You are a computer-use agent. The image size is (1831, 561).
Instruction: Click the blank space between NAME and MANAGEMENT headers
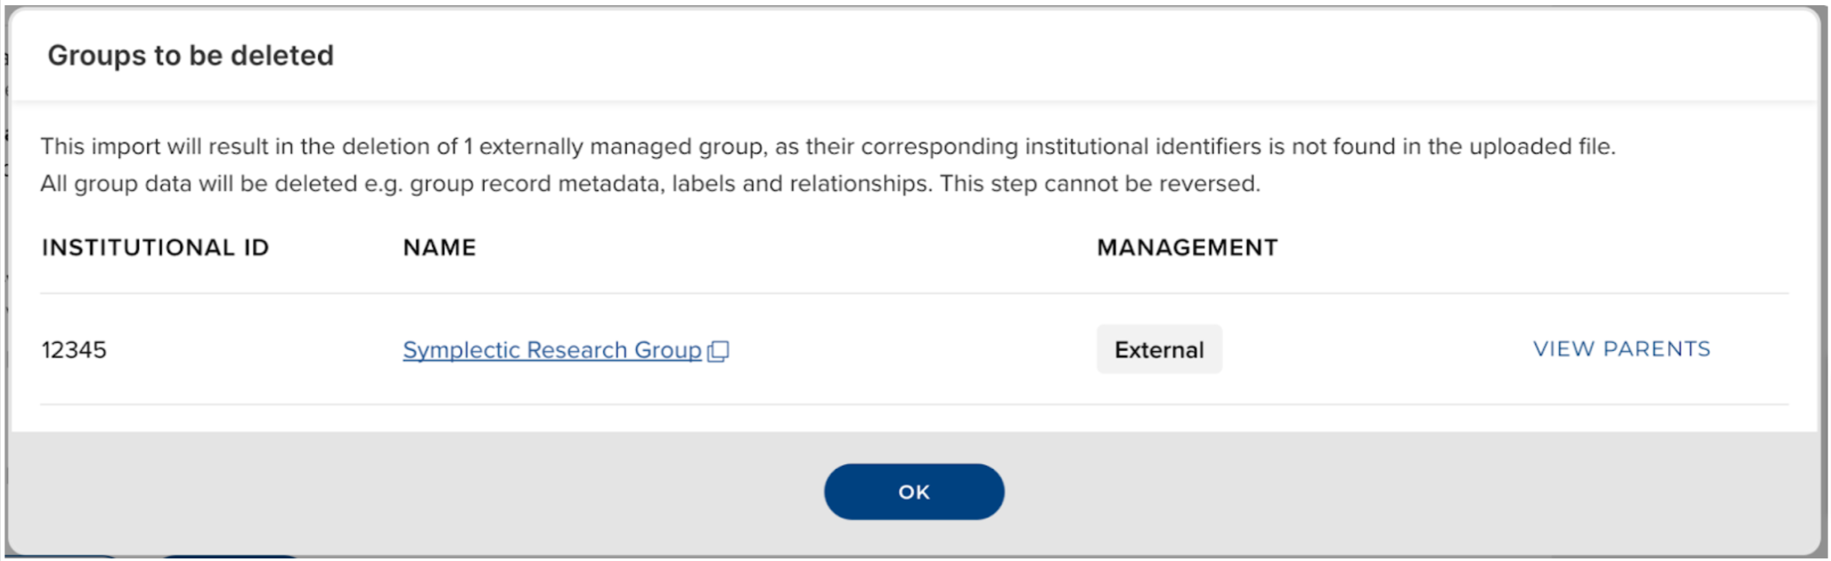tap(782, 247)
